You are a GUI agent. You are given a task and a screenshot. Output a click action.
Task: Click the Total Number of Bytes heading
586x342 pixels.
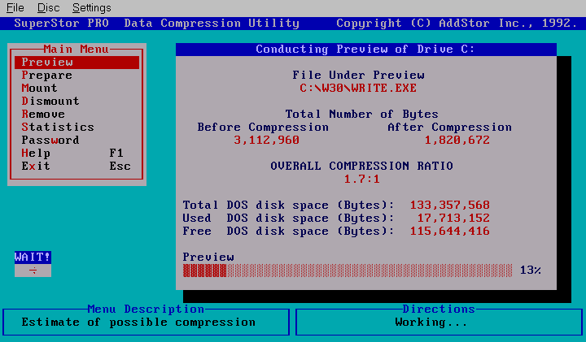(x=361, y=114)
